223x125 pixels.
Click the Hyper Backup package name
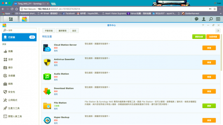click(x=62, y=117)
